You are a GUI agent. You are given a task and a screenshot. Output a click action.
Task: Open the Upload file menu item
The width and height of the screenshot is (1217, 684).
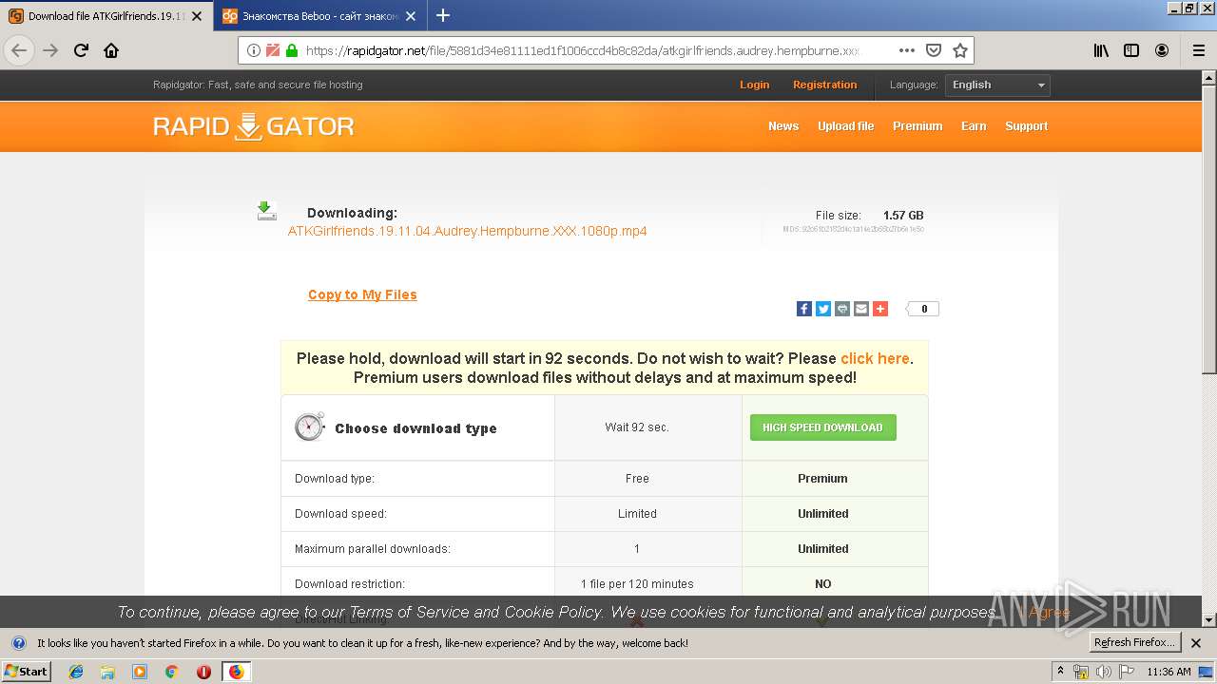[845, 126]
